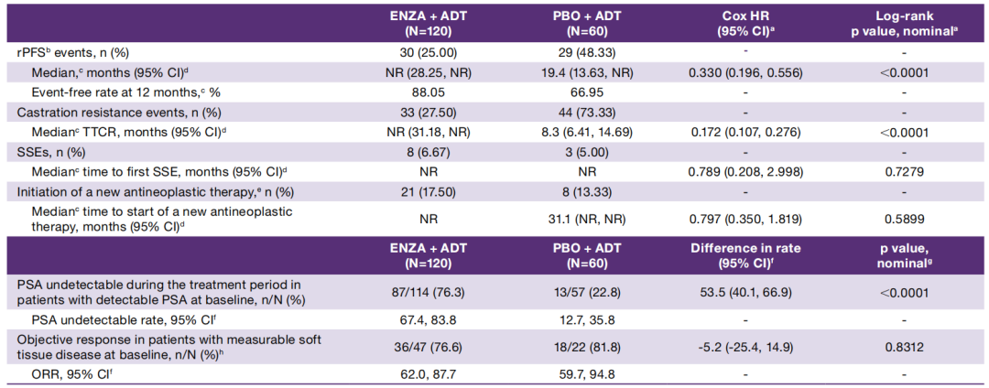Click the 87/114 (76.3) PSA undetectable cell
The image size is (989, 388).
(427, 292)
